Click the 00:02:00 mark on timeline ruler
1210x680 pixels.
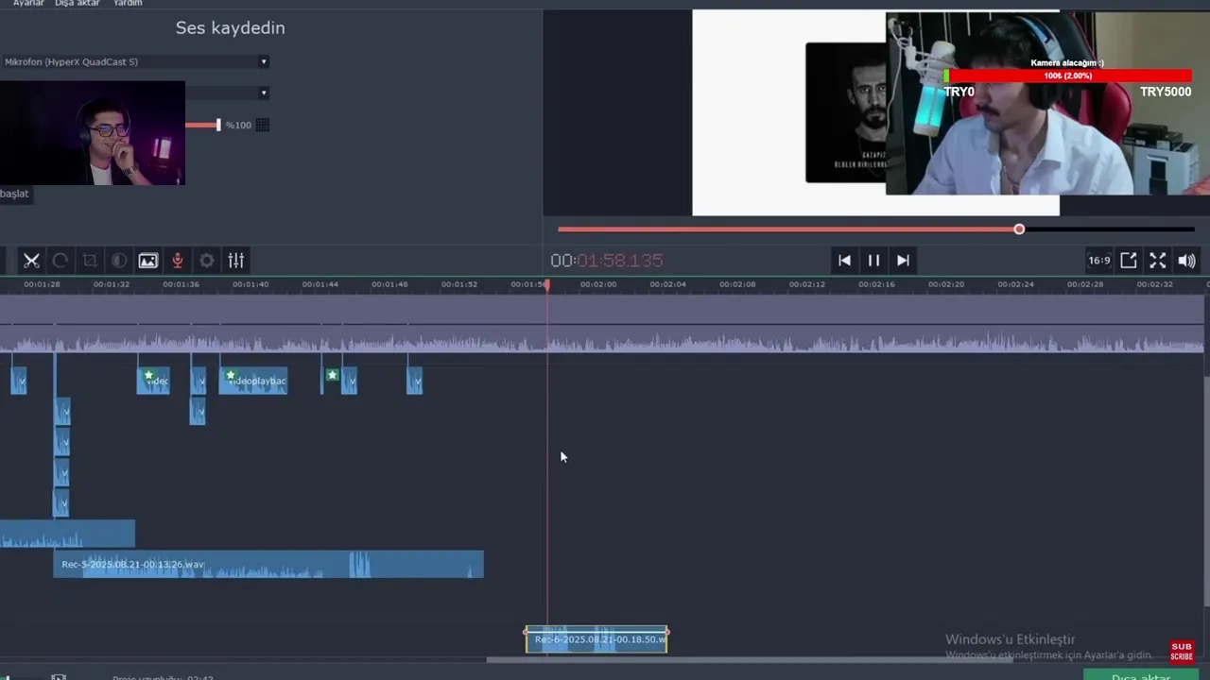(x=598, y=284)
